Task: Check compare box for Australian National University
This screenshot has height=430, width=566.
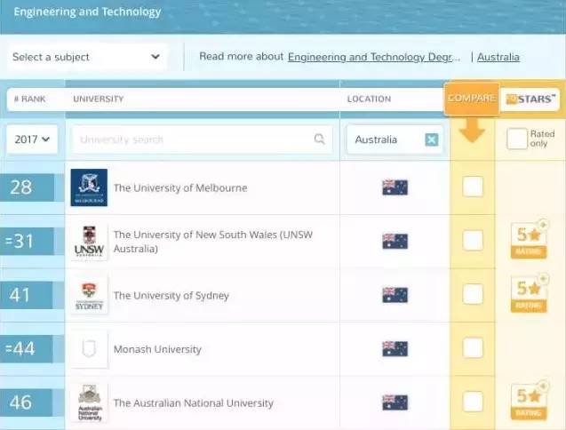Action: 473,402
